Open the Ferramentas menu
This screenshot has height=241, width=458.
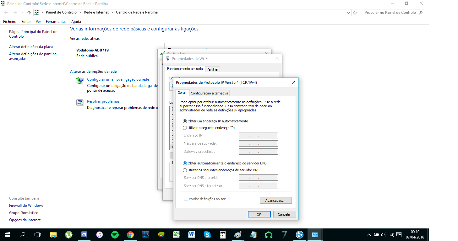tap(56, 21)
